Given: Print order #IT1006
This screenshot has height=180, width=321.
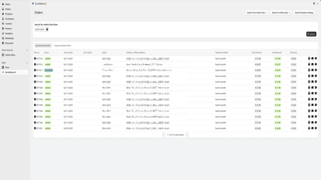Looking at the screenshot, I should click(309, 99).
